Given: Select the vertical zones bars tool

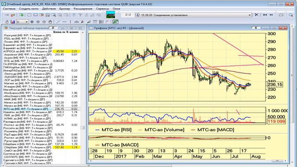Looking at the screenshot, I should pos(101,22).
